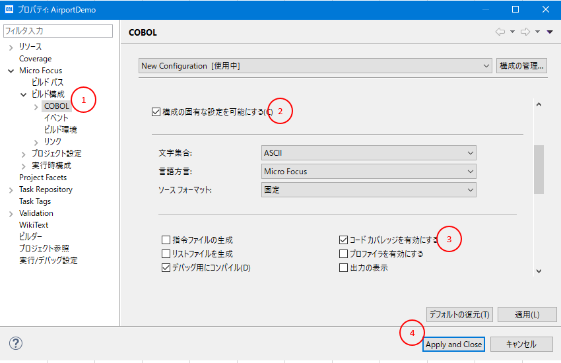Select Task Tags in the tree
The height and width of the screenshot is (363, 561).
click(x=35, y=201)
